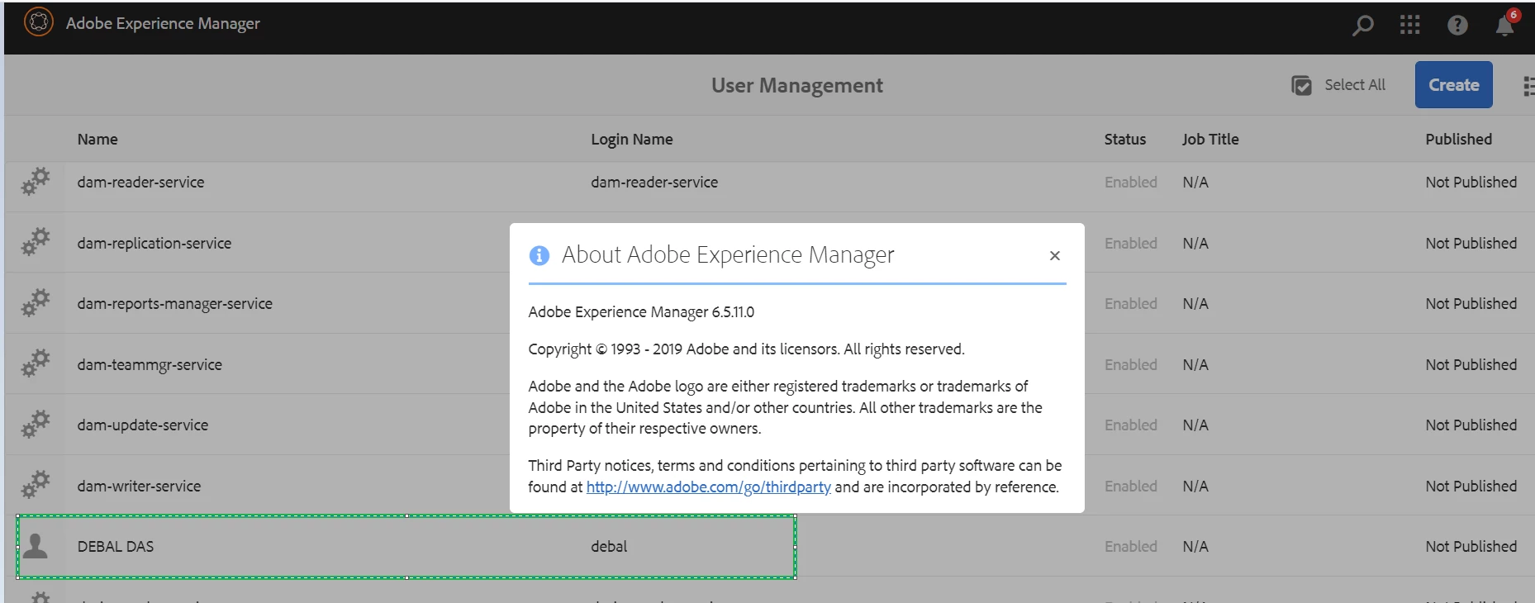The width and height of the screenshot is (1535, 603).
Task: Open the adobe.com/go/thirdparty link
Action: click(x=708, y=487)
